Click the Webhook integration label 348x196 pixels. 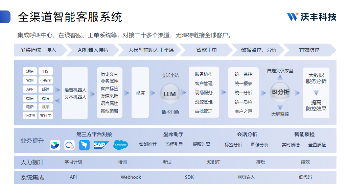tap(131, 177)
